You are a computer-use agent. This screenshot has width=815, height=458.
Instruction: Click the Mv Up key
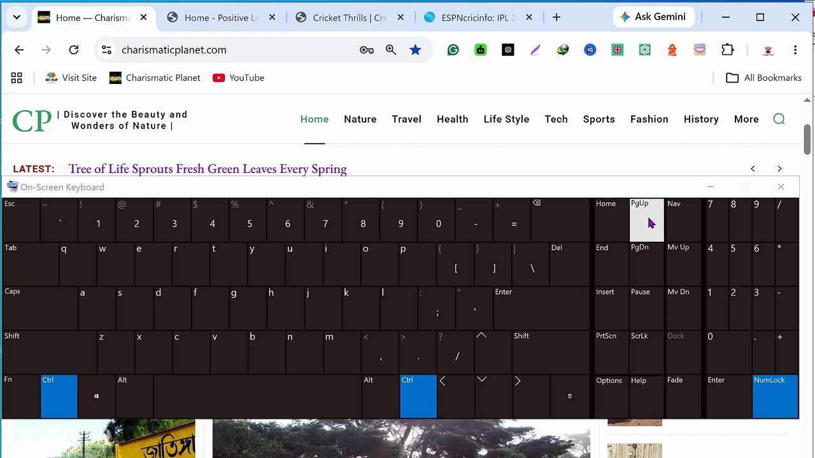pyautogui.click(x=683, y=265)
